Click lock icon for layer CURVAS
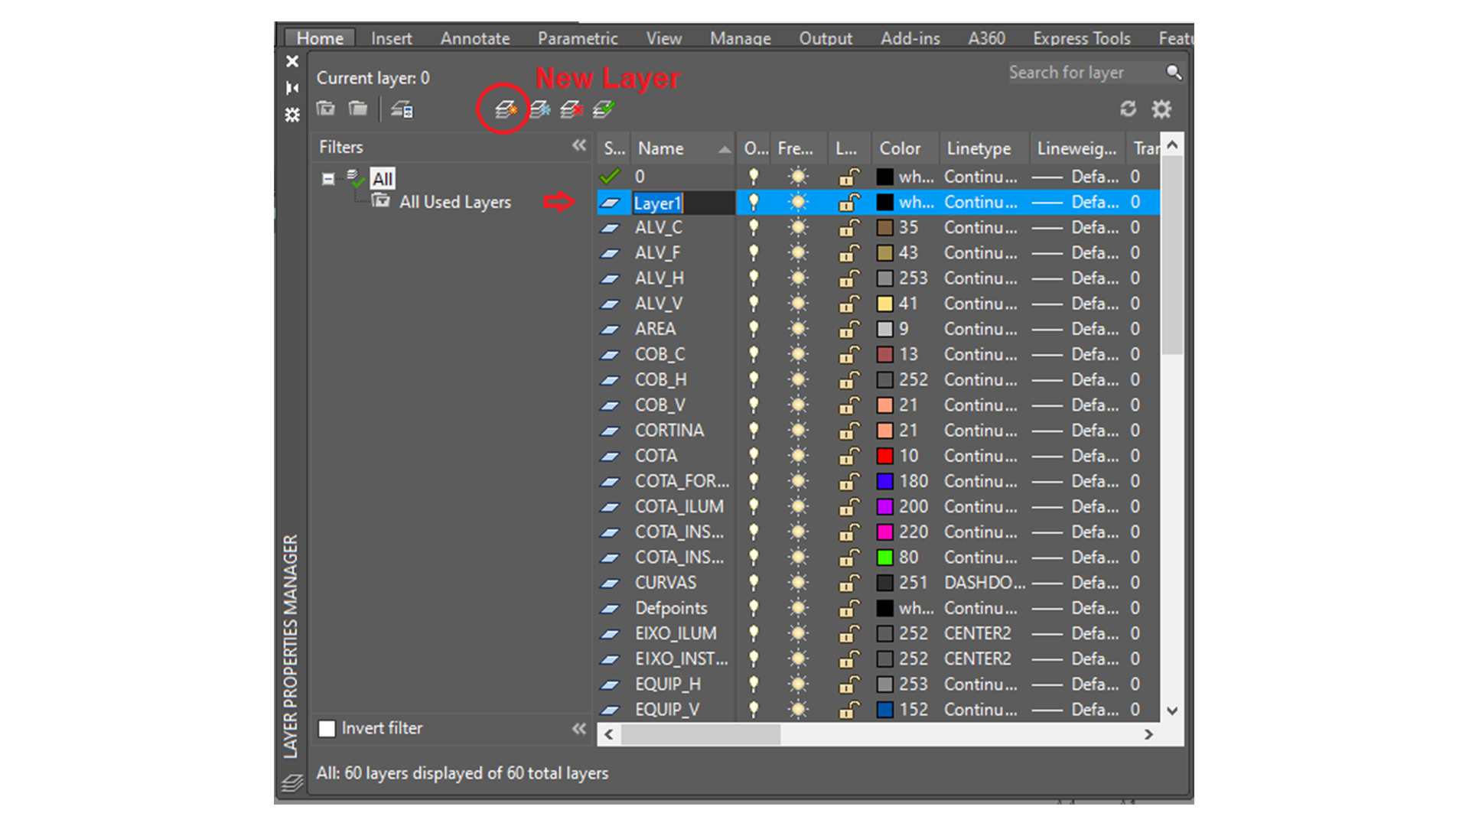Image resolution: width=1469 pixels, height=826 pixels. (x=849, y=583)
